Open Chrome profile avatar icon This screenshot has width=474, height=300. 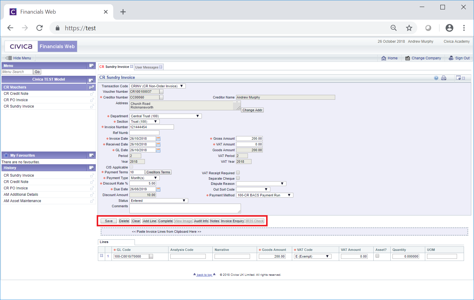pyautogui.click(x=449, y=28)
